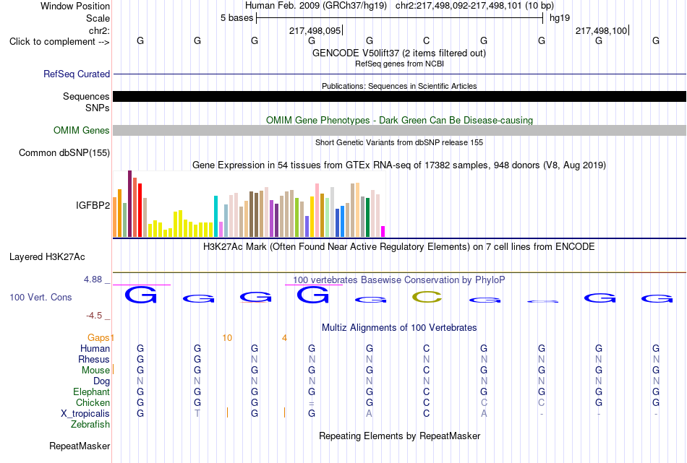Click the 4.88 conservation scale value
The height and width of the screenshot is (463, 687).
(93, 280)
